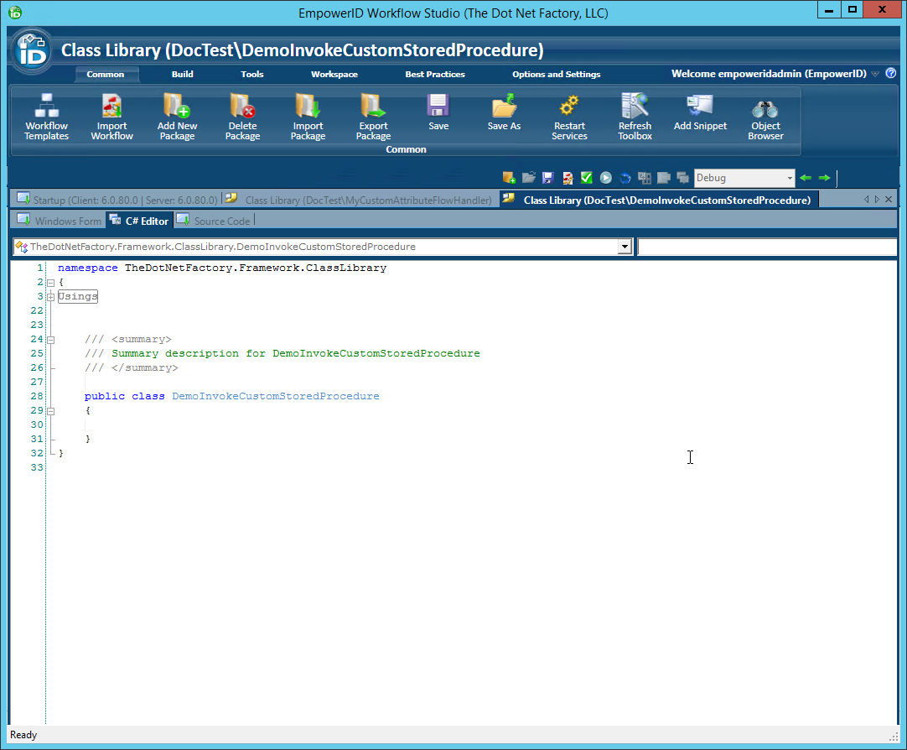The width and height of the screenshot is (907, 750).
Task: Expand the collapsed Usings region
Action: [49, 296]
